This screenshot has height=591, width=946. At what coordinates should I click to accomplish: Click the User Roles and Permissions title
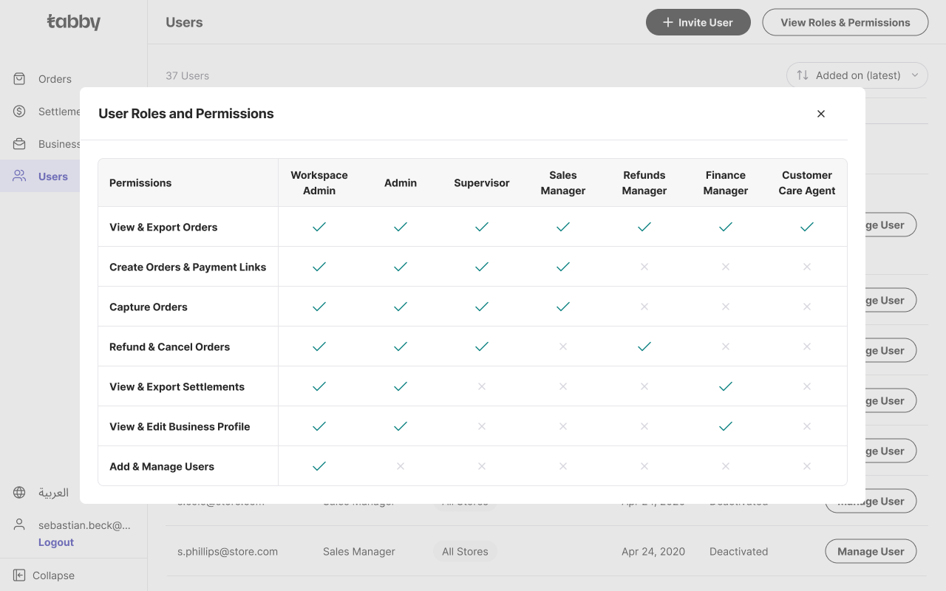(x=186, y=114)
